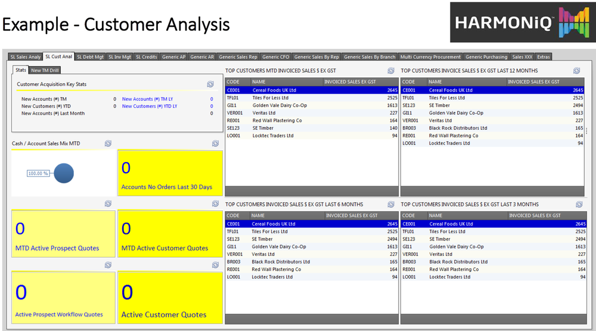Sort Last 6 Months grid by CODE header

click(x=237, y=216)
